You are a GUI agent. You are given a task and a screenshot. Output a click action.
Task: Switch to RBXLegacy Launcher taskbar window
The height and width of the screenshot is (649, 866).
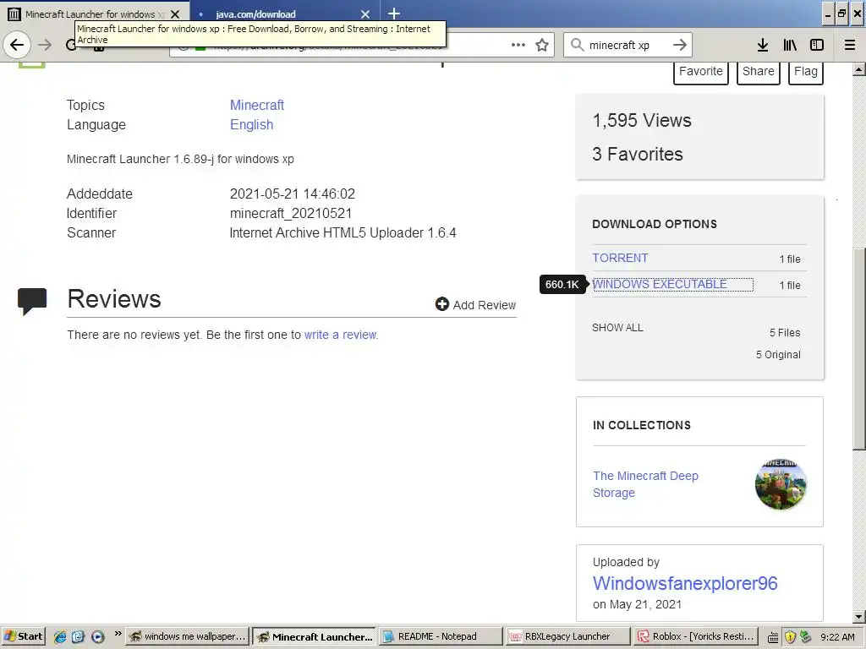[567, 636]
